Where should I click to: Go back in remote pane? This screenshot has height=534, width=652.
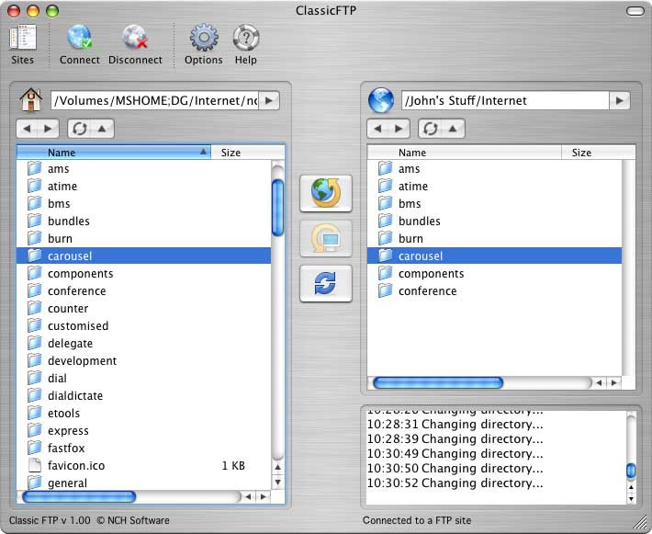pyautogui.click(x=378, y=129)
